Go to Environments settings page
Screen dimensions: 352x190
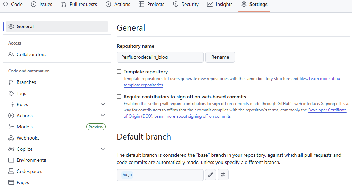31,160
